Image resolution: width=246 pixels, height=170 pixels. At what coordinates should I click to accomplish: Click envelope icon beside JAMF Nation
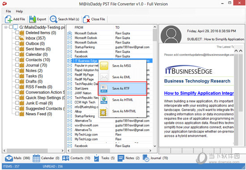tap(70, 93)
